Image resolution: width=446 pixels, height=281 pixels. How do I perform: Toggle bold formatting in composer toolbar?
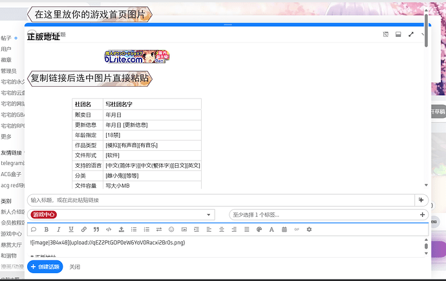point(47,229)
